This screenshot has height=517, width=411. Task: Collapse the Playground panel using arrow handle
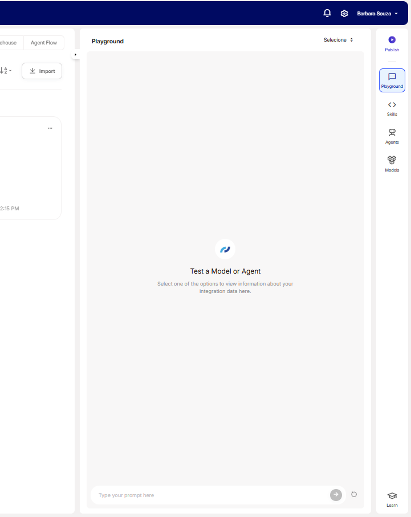(76, 55)
